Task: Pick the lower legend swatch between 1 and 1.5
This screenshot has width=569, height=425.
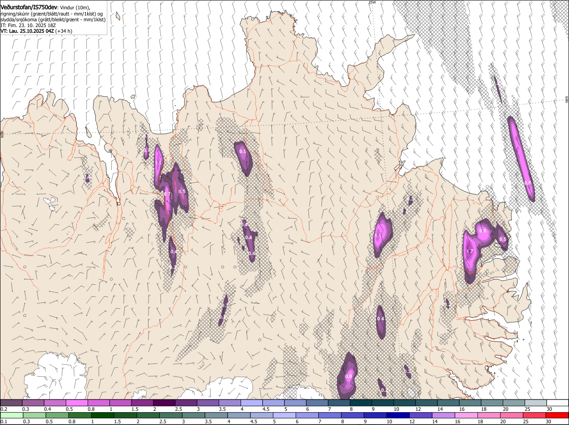Action: [x=103, y=415]
